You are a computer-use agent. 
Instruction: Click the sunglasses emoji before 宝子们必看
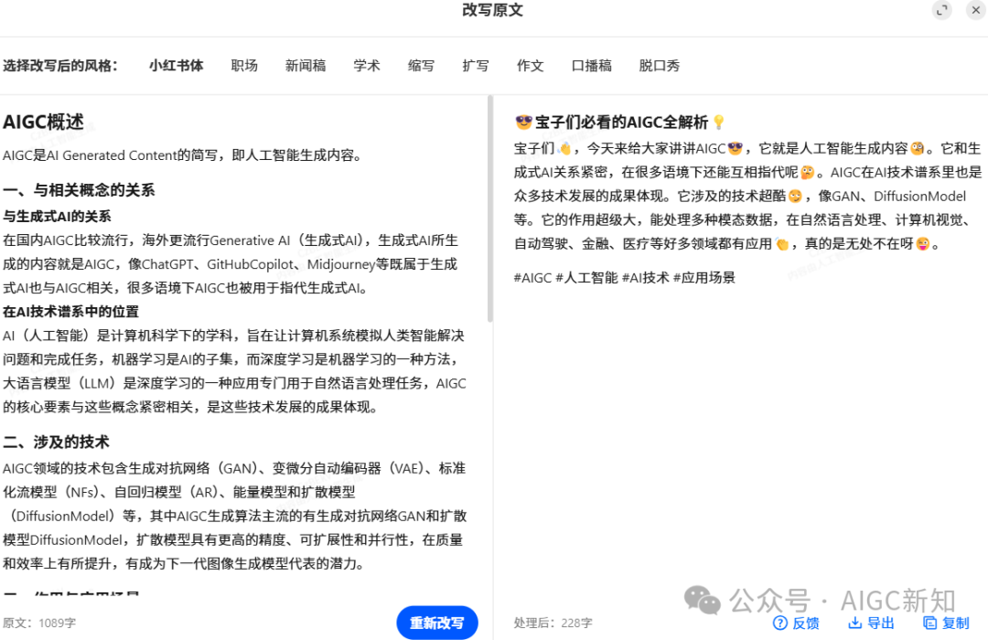(x=523, y=123)
